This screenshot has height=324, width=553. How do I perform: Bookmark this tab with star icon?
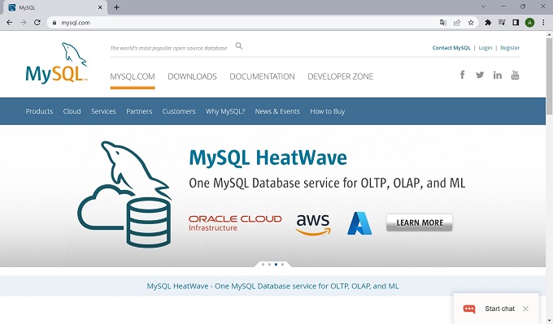point(471,23)
